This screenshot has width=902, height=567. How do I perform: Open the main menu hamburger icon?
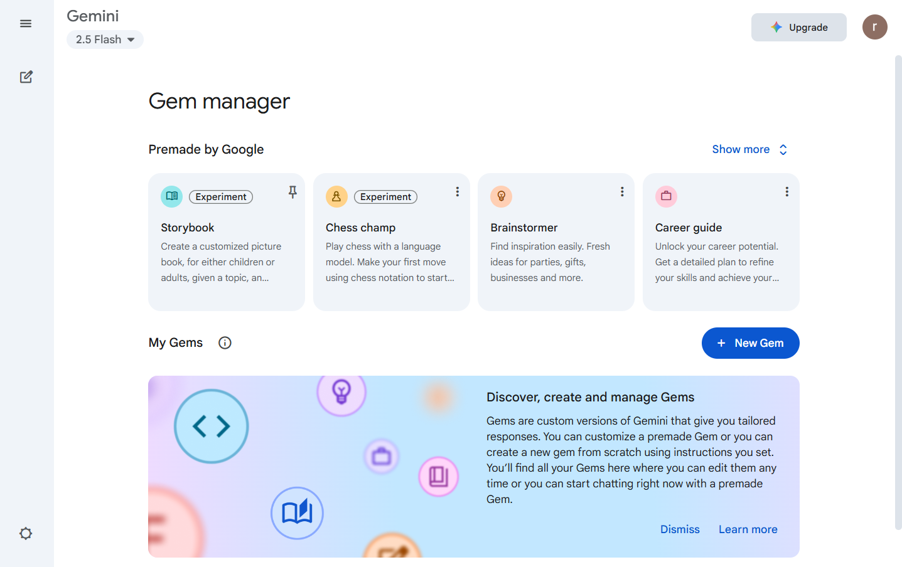[26, 24]
